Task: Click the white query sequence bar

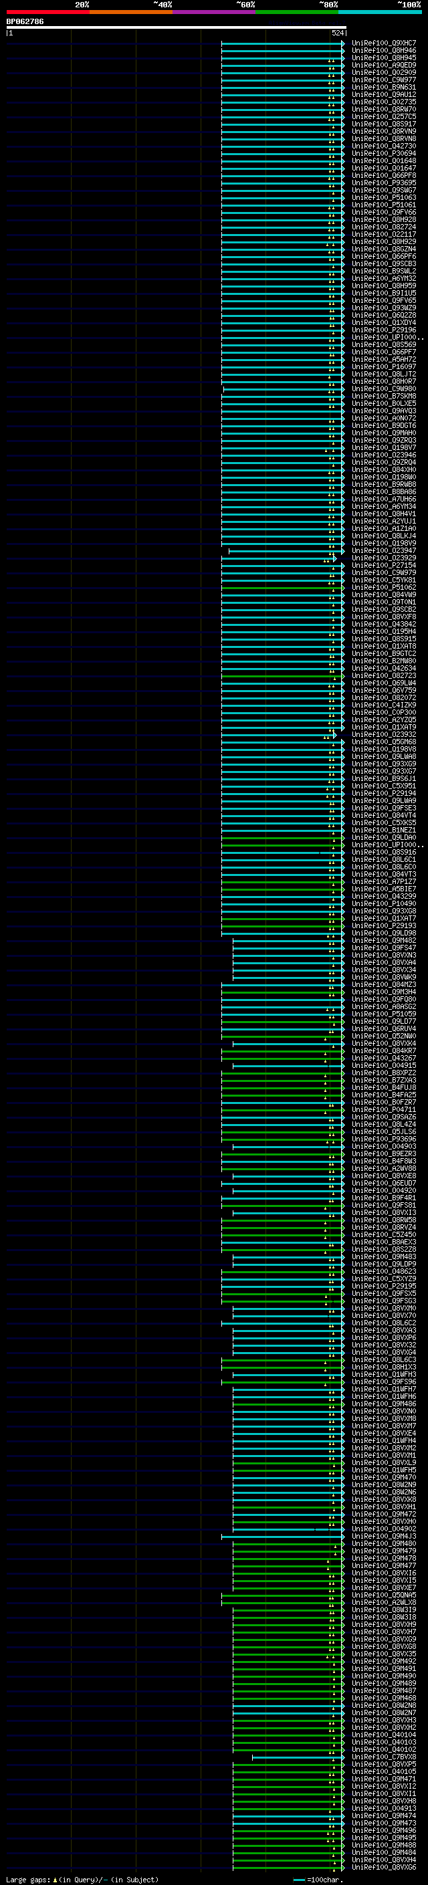Action: pos(177,28)
